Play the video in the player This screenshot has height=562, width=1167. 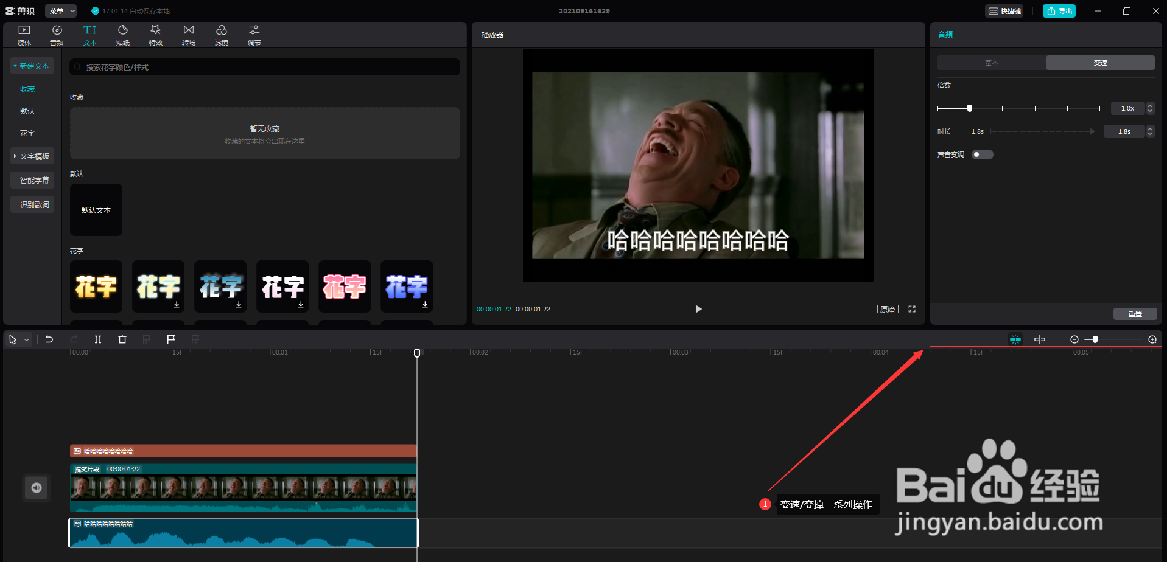click(x=698, y=309)
